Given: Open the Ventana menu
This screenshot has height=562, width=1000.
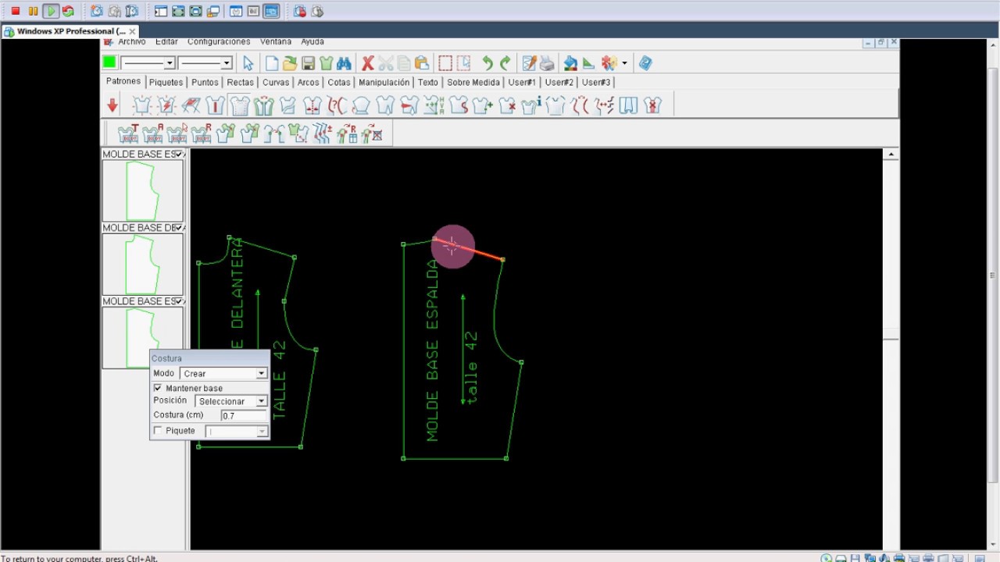Looking at the screenshot, I should 276,42.
